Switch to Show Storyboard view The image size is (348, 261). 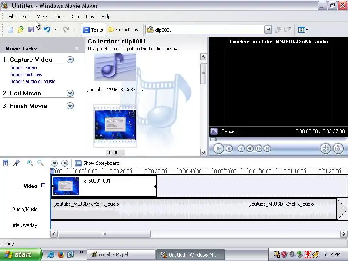(x=97, y=163)
